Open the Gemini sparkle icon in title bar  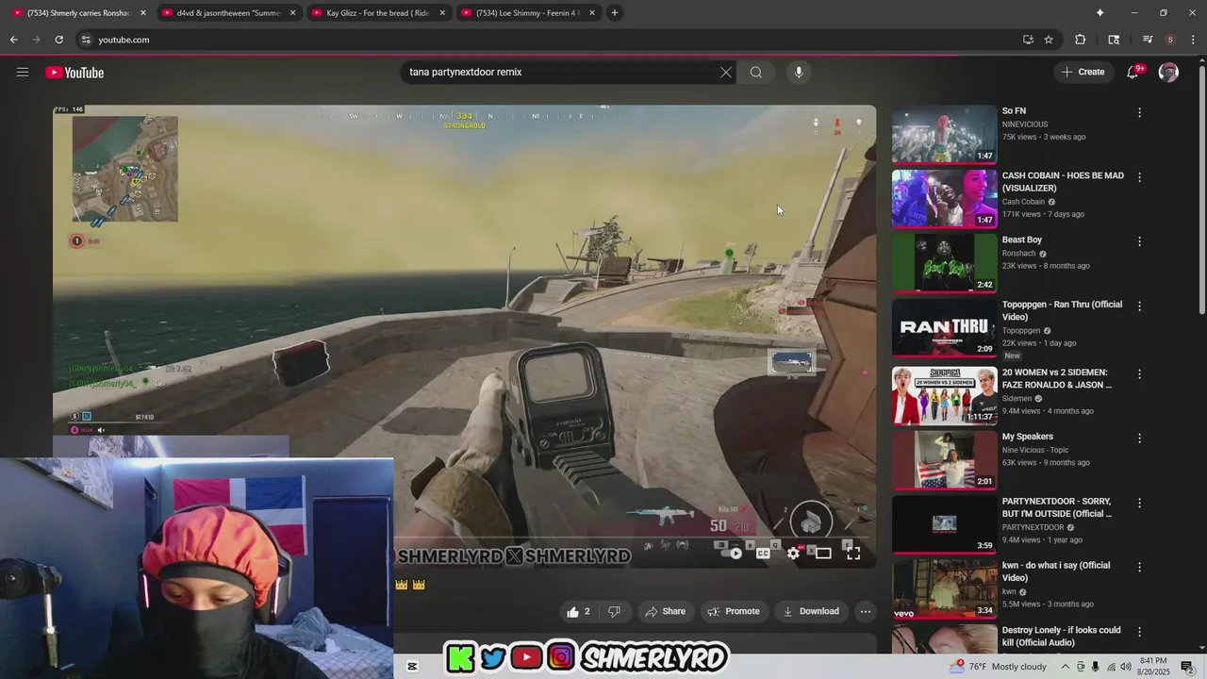tap(1100, 12)
